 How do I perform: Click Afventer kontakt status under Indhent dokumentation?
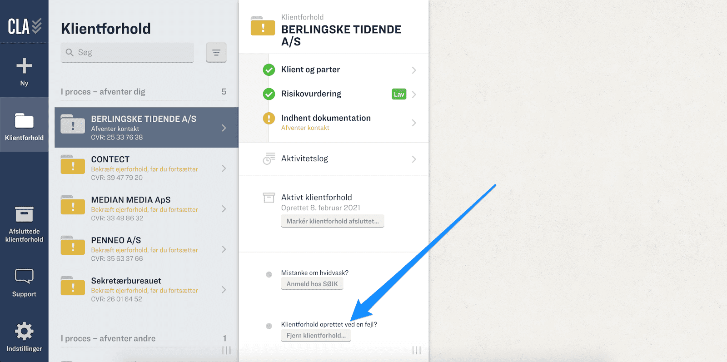click(305, 128)
